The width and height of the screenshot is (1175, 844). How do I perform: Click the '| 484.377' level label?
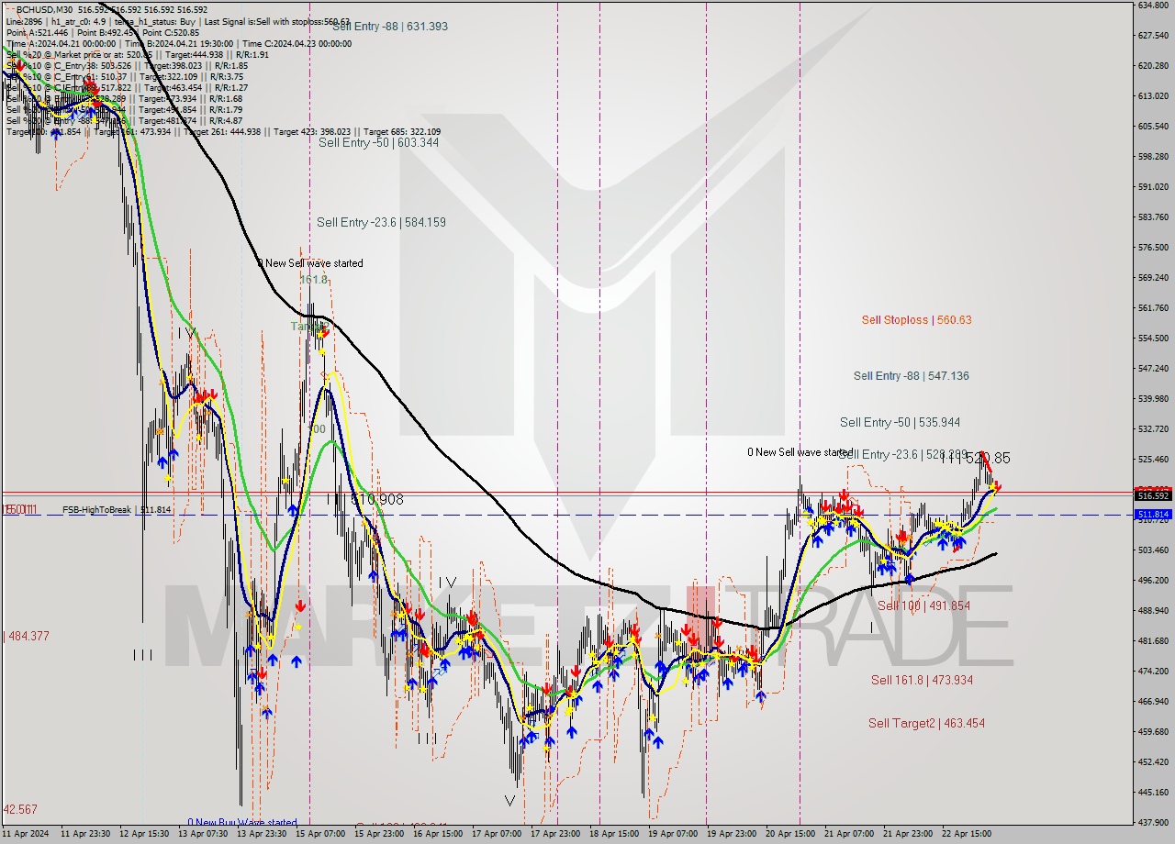click(27, 636)
